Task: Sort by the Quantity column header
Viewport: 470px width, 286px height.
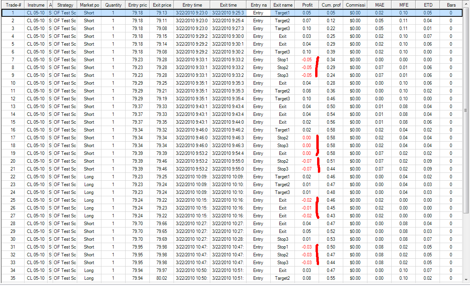Action: tap(113, 5)
